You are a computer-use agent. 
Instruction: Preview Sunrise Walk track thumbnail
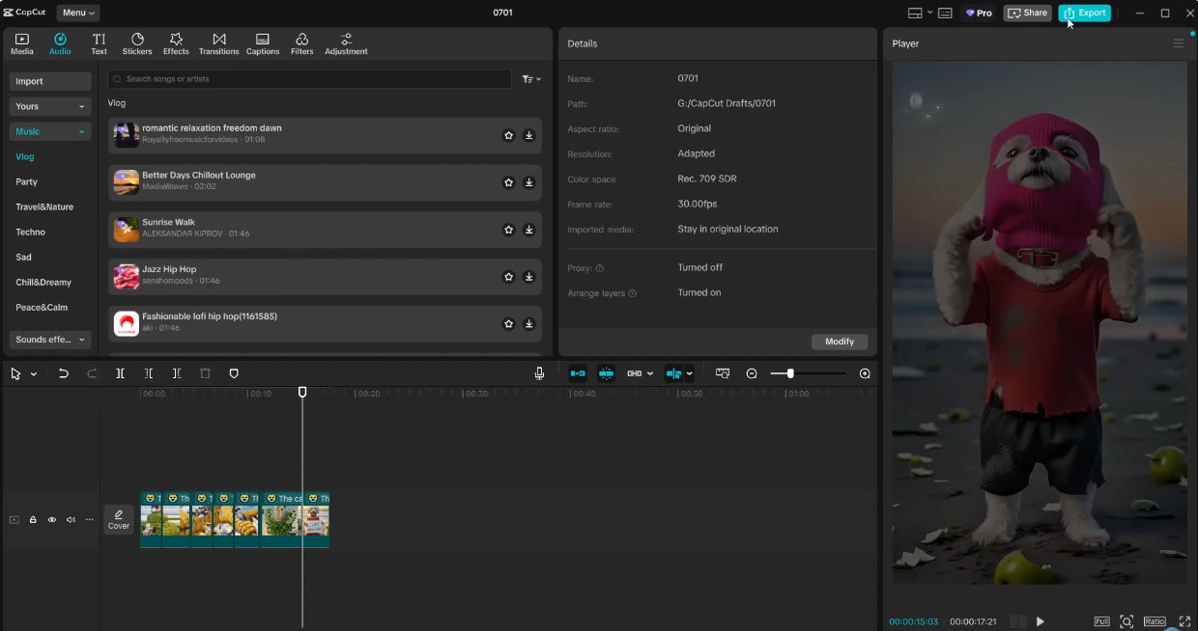click(126, 230)
